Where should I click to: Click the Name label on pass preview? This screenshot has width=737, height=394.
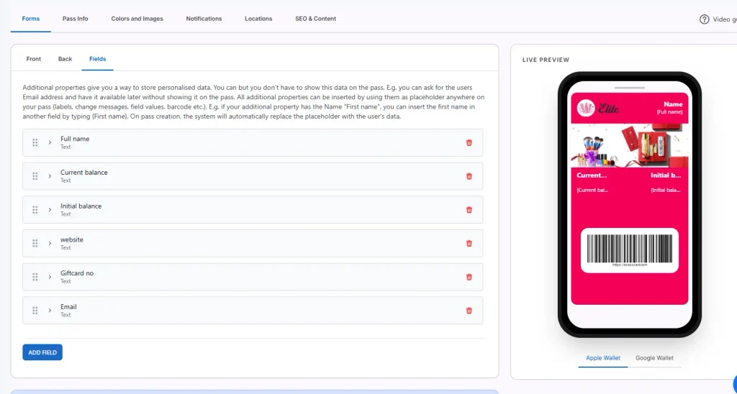click(673, 104)
